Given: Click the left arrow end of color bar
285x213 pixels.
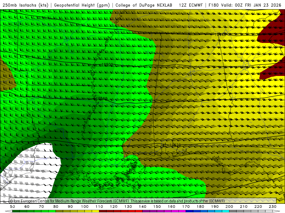Looking at the screenshot, I should point(9,211).
